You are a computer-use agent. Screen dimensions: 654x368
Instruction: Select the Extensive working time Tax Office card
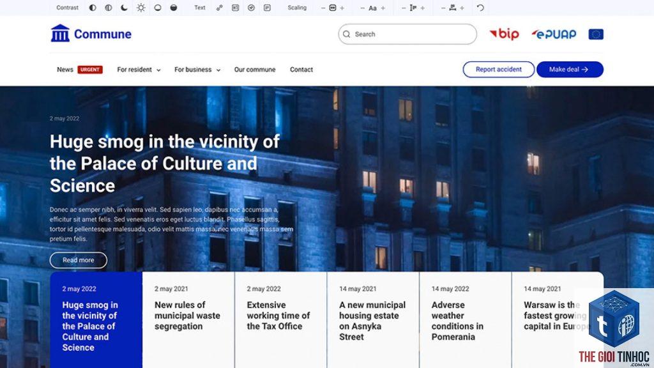281,319
